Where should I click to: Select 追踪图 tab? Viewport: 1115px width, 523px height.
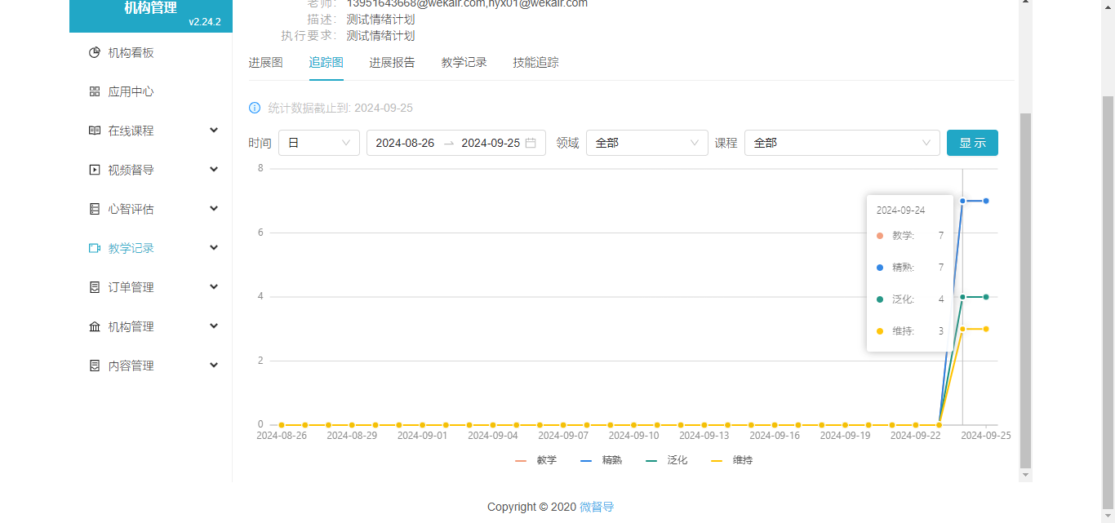[x=327, y=63]
